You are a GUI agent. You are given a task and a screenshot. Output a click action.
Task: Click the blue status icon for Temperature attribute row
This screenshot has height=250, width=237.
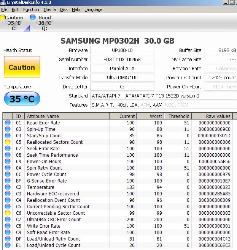[8, 187]
